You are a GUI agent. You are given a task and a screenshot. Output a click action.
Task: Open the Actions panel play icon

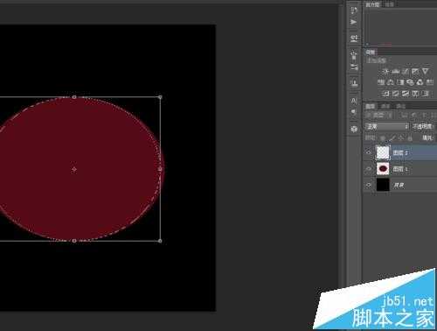point(354,22)
